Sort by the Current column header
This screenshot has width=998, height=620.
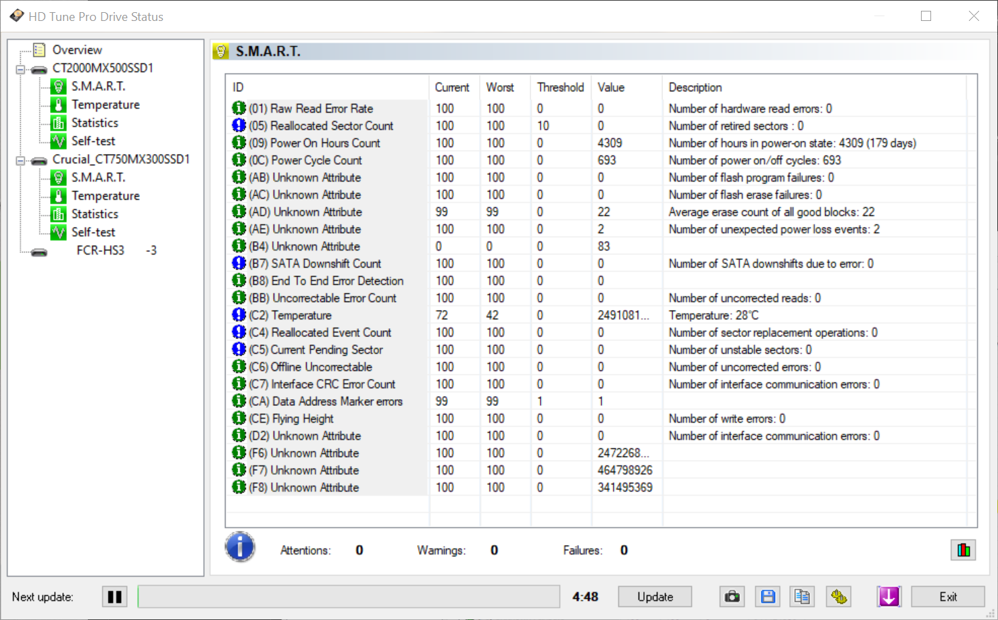click(454, 88)
